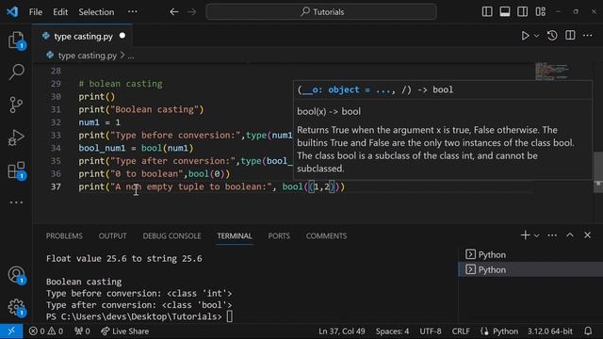Open timeline history icon in editor toolbar
Viewport: 603px width, 339px height.
pos(552,36)
